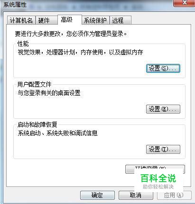Switch to the 远程 tab
The image size is (195, 204).
pyautogui.click(x=121, y=20)
